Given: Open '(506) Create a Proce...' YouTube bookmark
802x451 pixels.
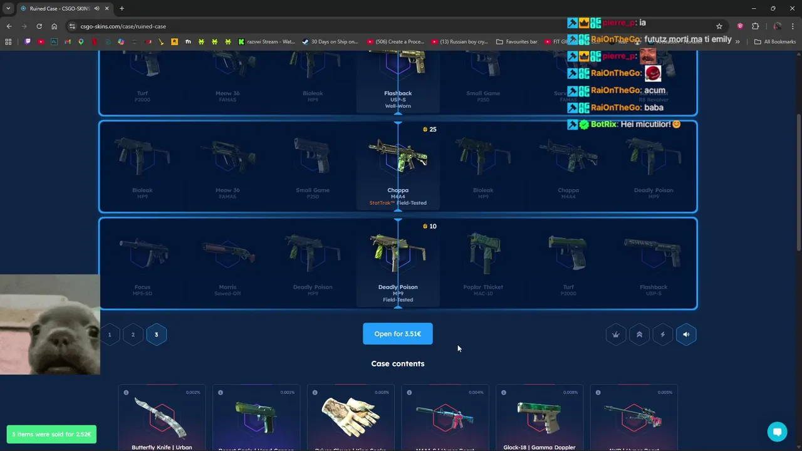Looking at the screenshot, I should 394,42.
